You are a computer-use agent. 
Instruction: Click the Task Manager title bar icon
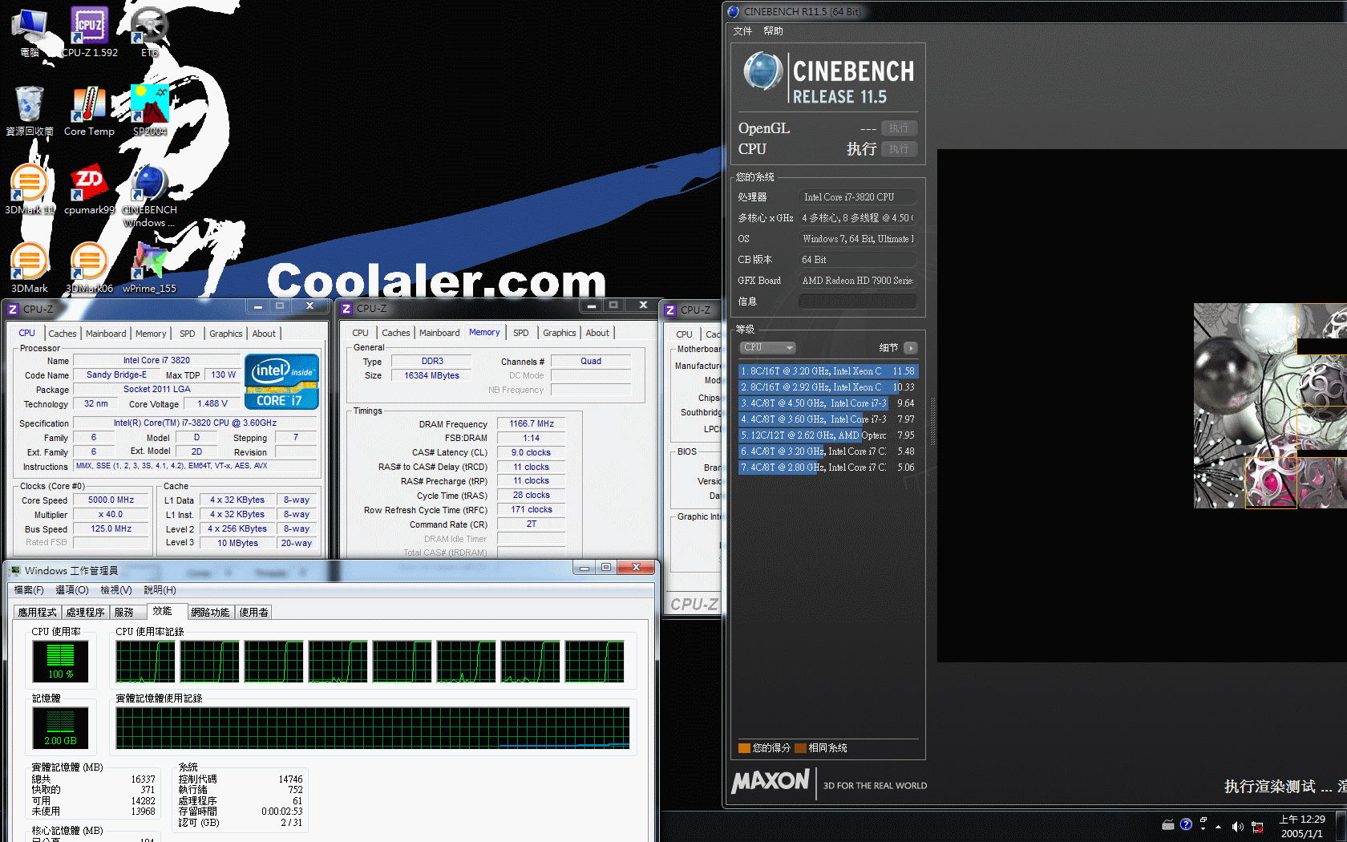coord(14,570)
